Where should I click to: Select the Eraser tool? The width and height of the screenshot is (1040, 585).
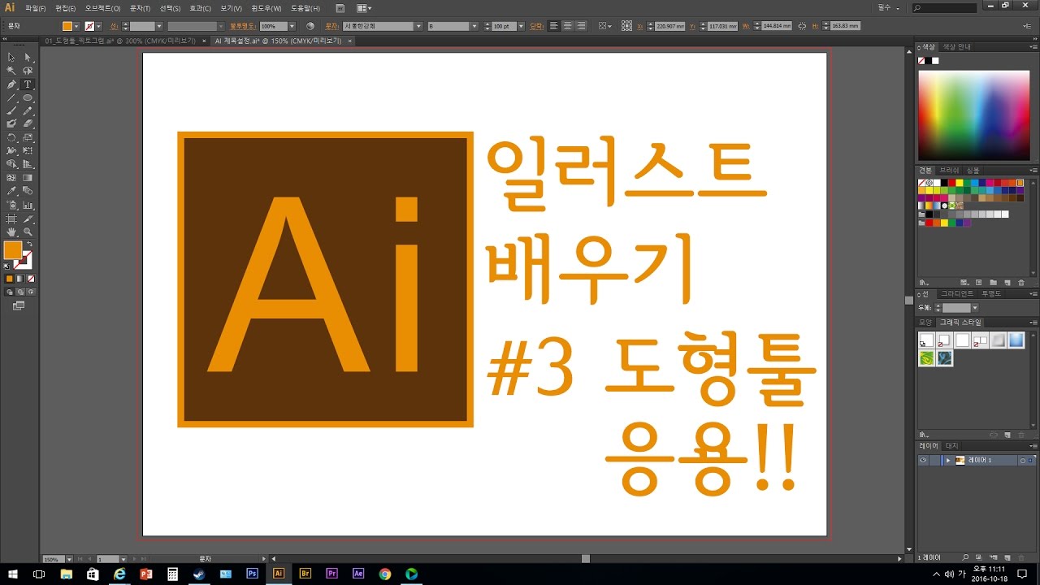[x=28, y=123]
